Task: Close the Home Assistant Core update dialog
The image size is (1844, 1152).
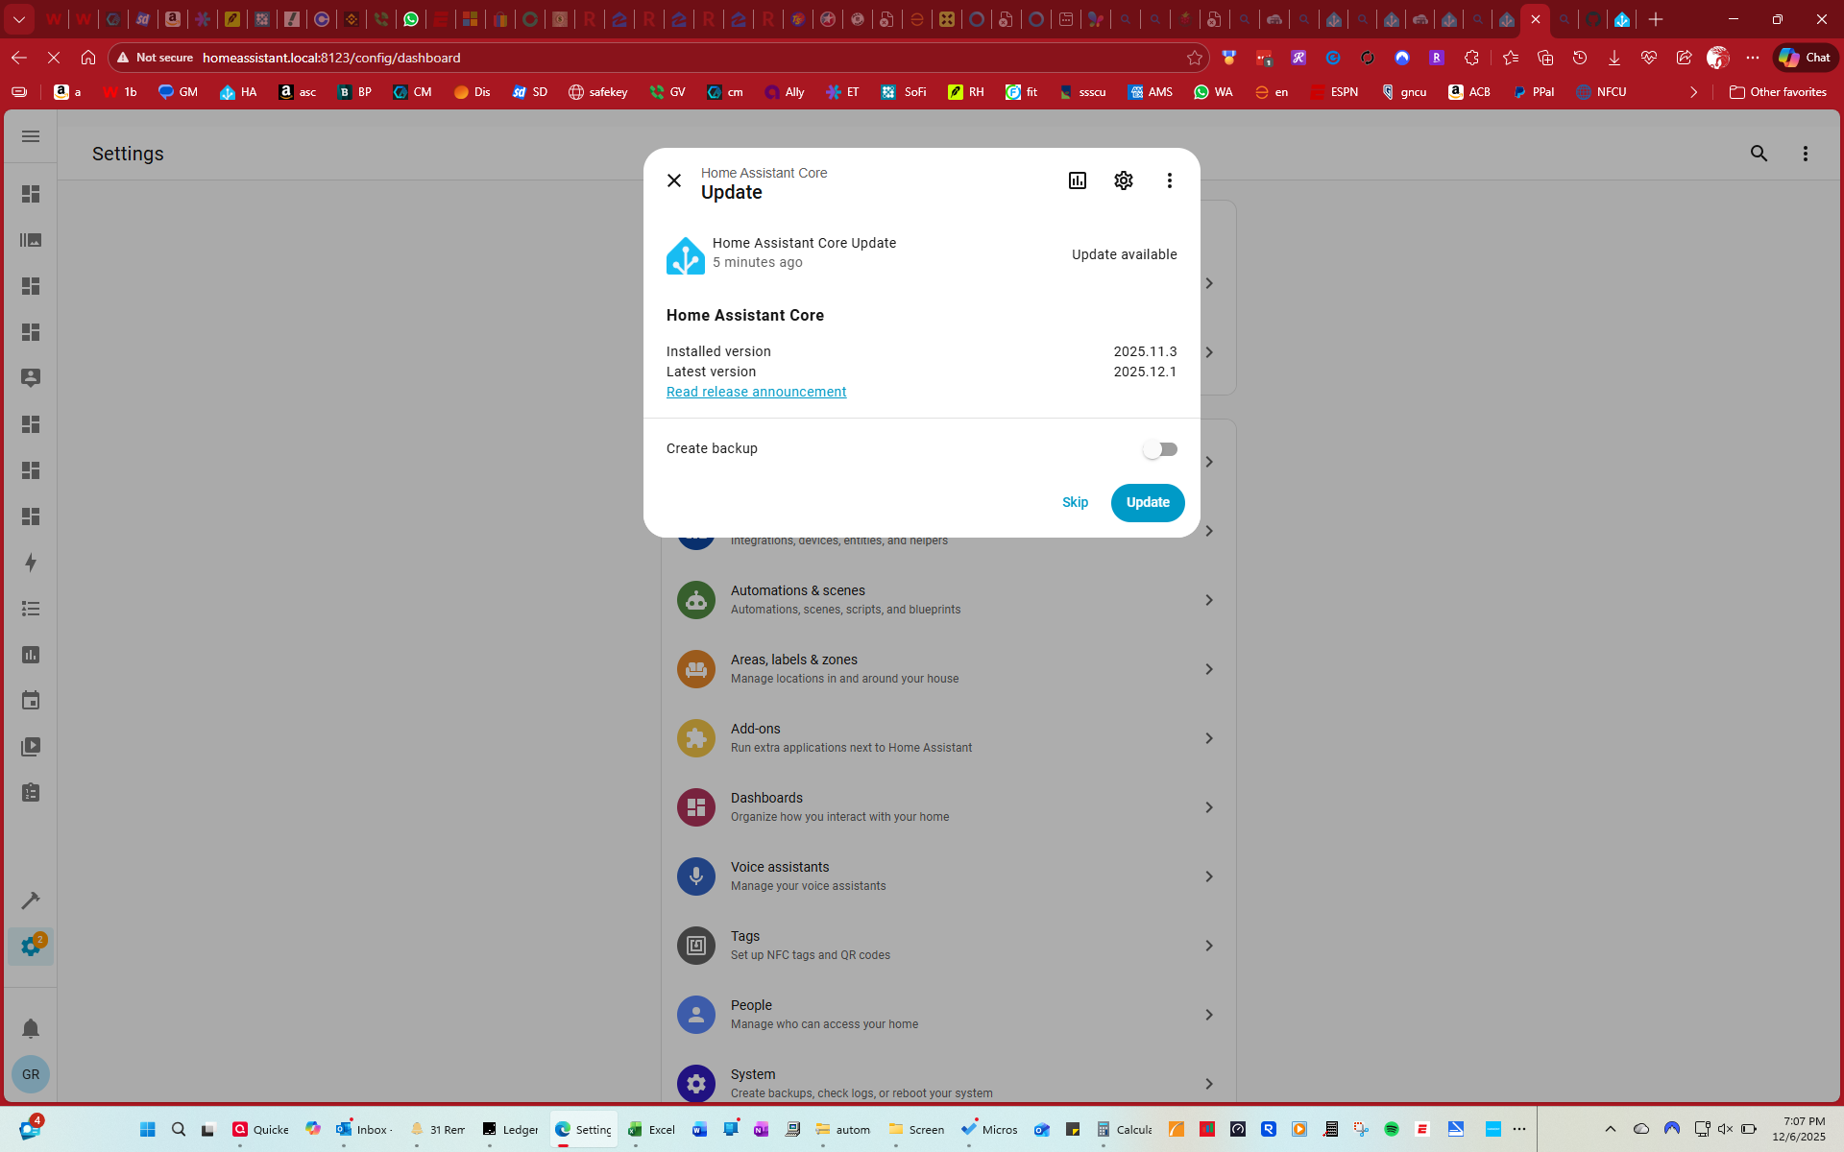Action: coord(674,180)
